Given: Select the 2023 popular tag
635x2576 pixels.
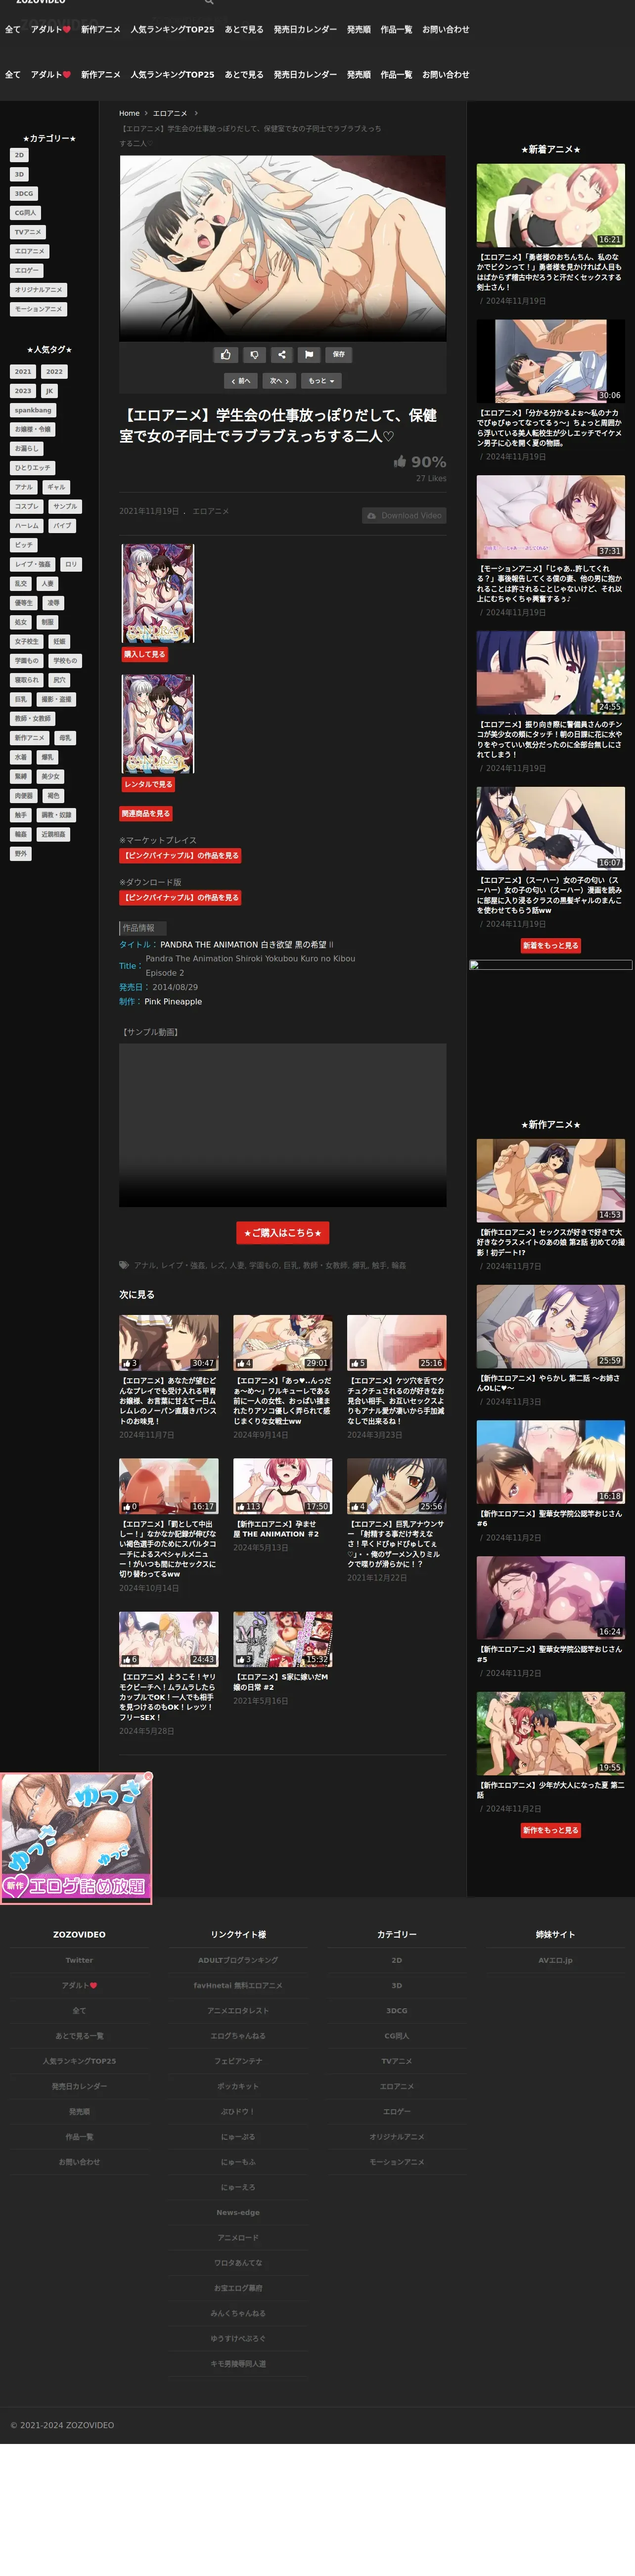Looking at the screenshot, I should tap(23, 391).
